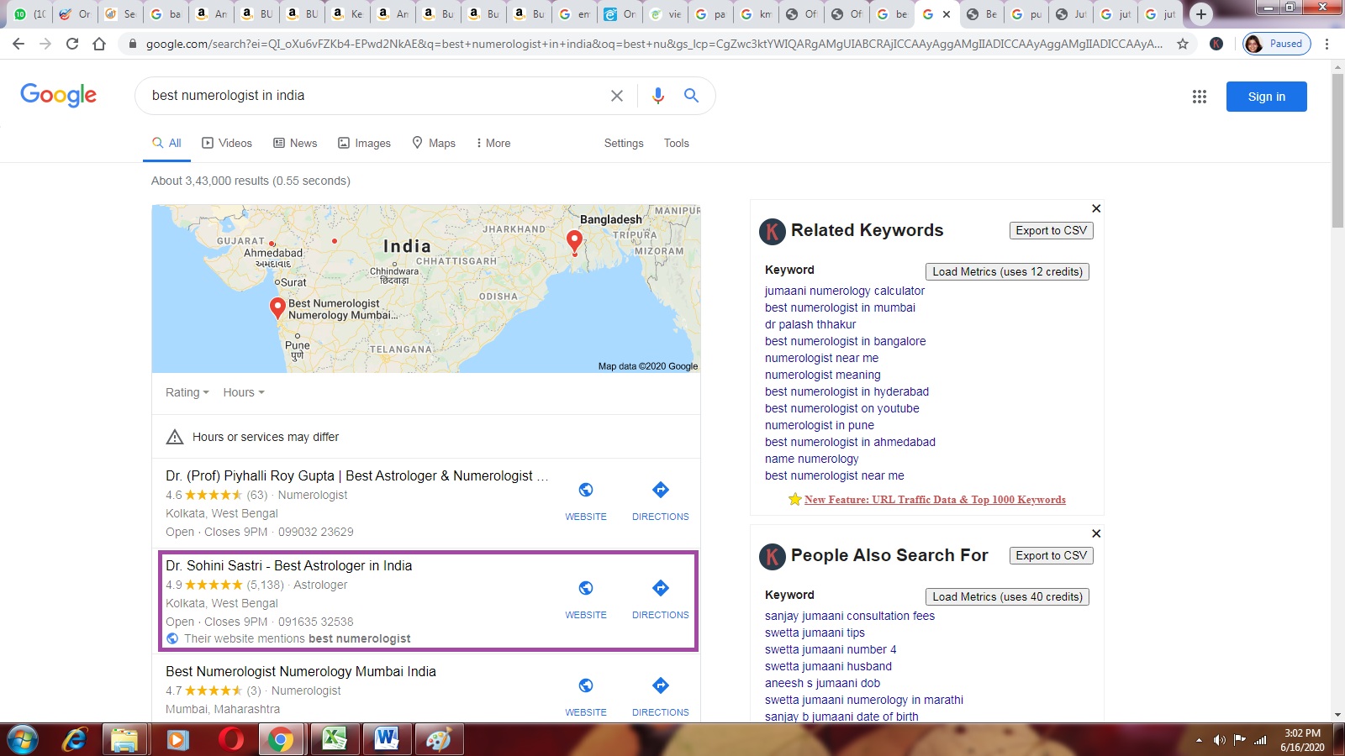The image size is (1345, 756).
Task: Expand the Rating filter dropdown
Action: [x=187, y=392]
